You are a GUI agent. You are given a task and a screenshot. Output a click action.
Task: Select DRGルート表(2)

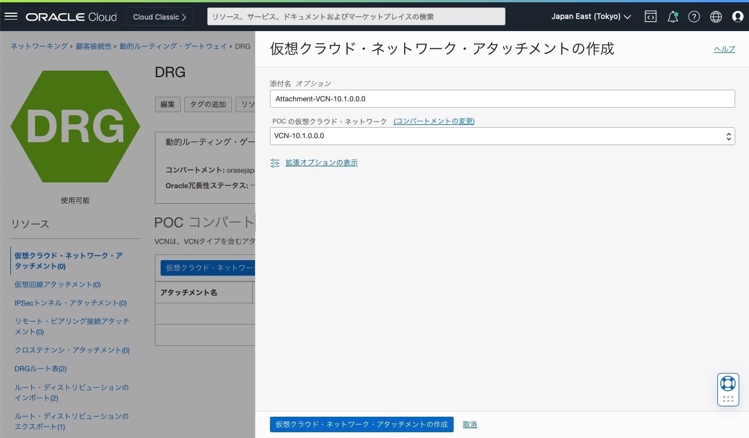click(40, 368)
